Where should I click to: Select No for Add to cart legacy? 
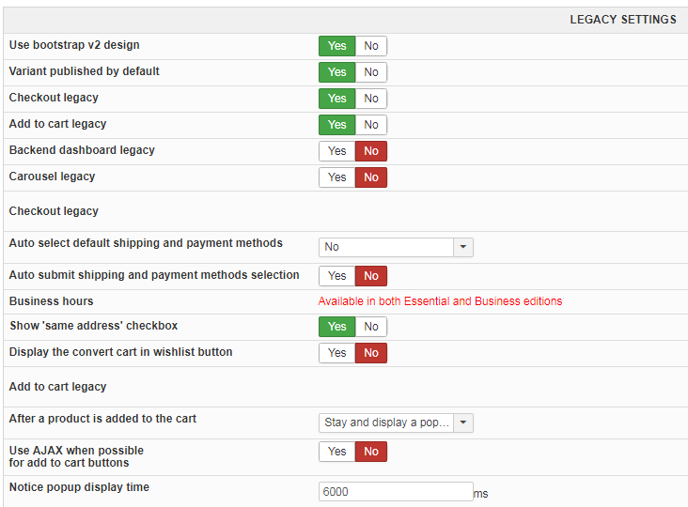[371, 125]
